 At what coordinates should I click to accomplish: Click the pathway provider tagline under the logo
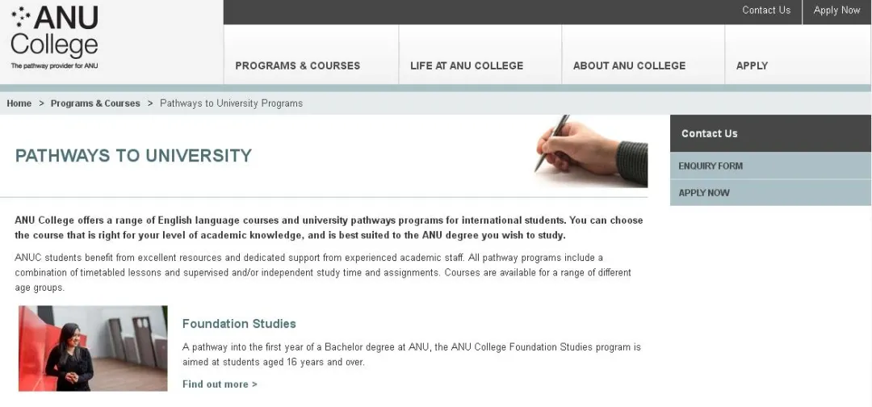(54, 65)
